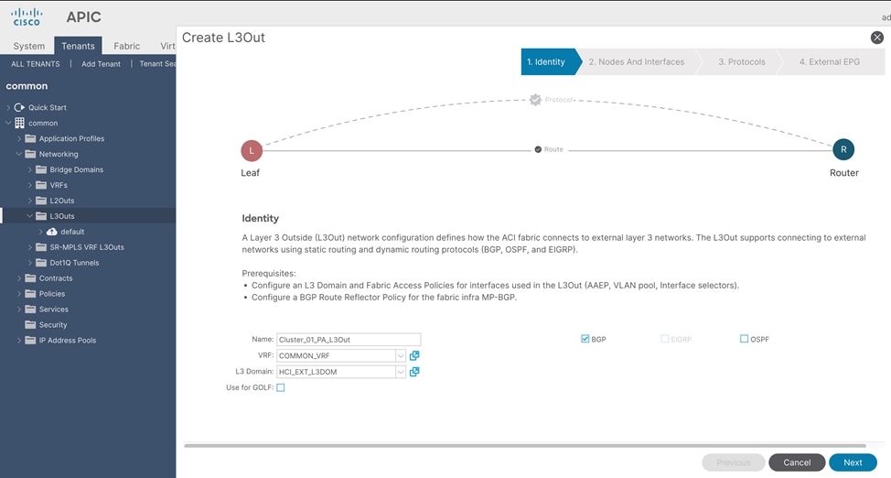Select the Security tree item
Viewport: 891px width, 478px height.
click(x=53, y=324)
